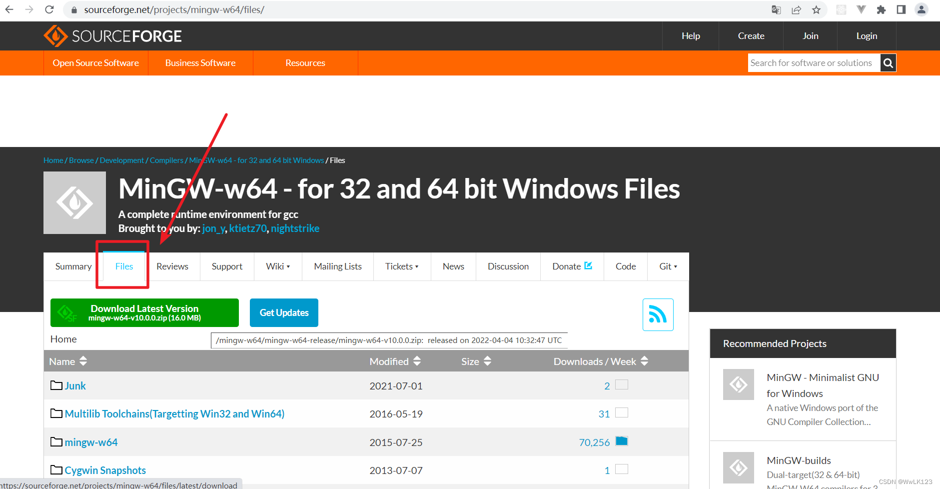Image resolution: width=940 pixels, height=489 pixels.
Task: Click the Browse breadcrumb link
Action: tap(81, 160)
